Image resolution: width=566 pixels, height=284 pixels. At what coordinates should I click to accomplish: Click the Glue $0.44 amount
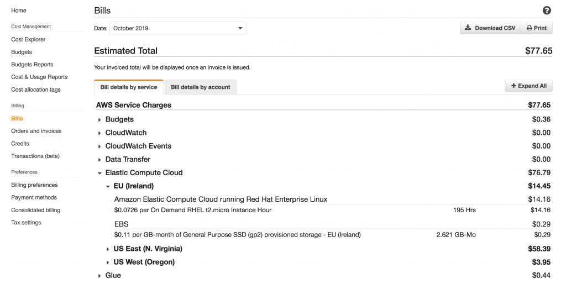[x=541, y=275]
